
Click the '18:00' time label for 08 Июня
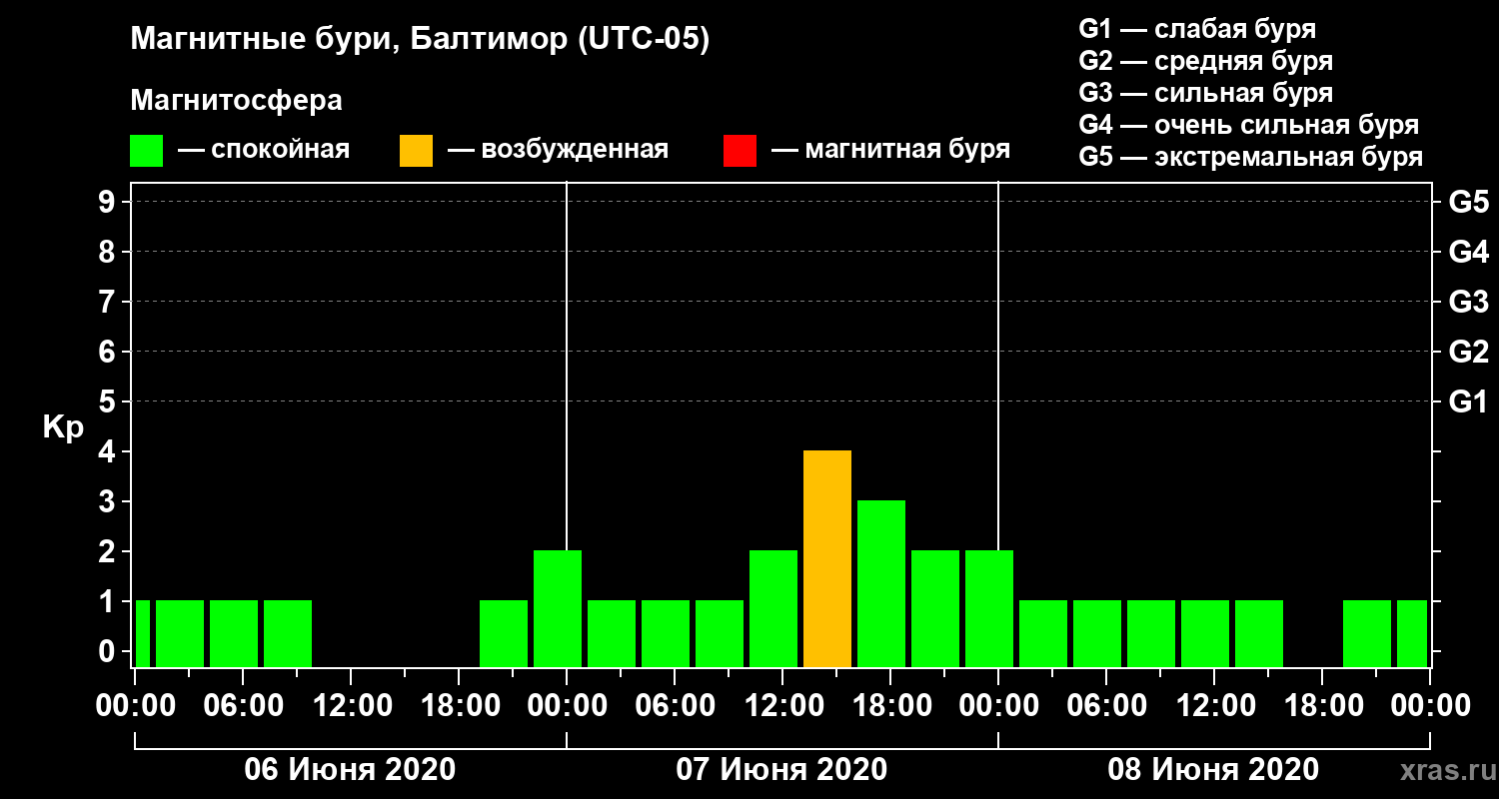1322,705
